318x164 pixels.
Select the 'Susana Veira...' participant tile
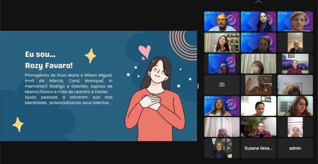click(258, 148)
